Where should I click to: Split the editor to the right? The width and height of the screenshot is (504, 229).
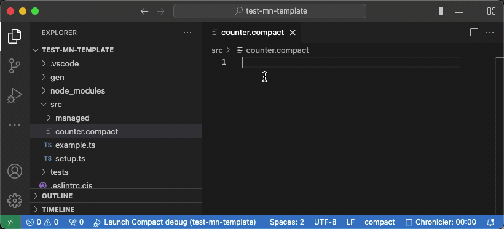click(474, 33)
